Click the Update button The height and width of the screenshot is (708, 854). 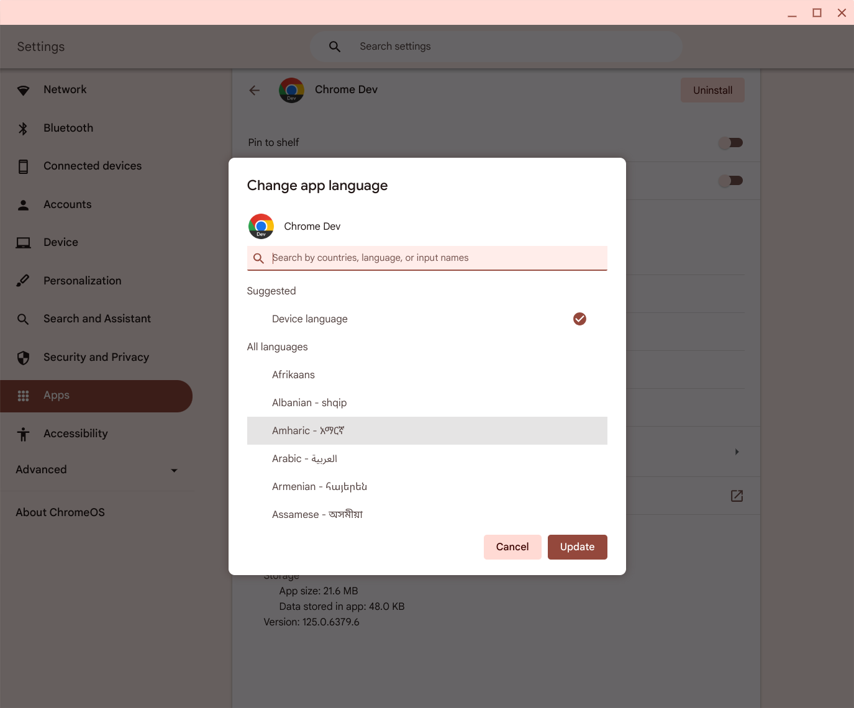(x=577, y=547)
